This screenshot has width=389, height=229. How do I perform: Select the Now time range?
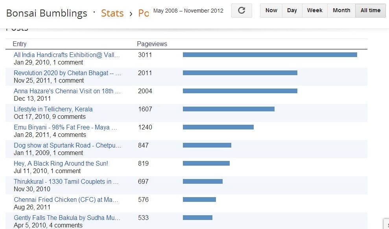[x=271, y=11]
